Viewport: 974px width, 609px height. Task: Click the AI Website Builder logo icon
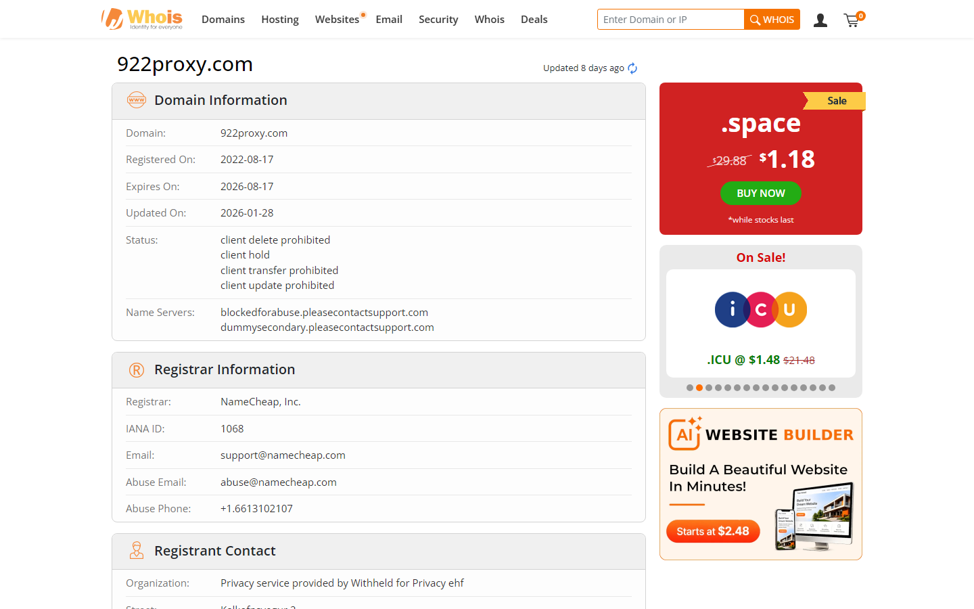pos(686,434)
